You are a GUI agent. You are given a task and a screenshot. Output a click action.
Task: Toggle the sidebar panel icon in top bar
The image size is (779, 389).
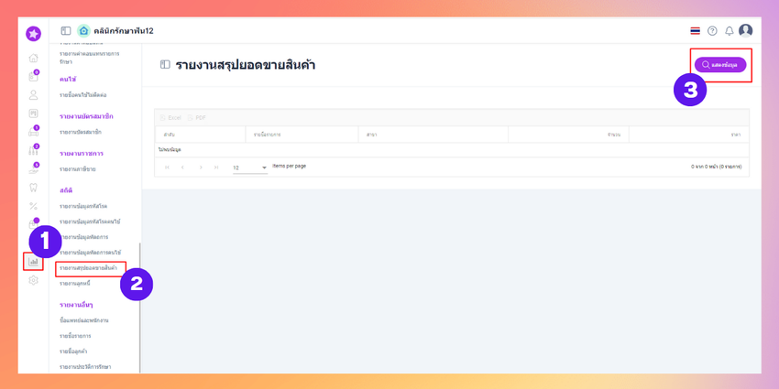66,31
